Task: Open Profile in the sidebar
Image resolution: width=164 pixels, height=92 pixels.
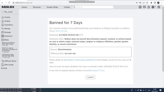Action: [6, 17]
